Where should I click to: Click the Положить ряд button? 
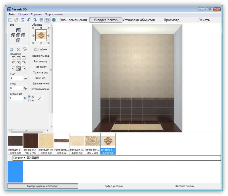40,56
